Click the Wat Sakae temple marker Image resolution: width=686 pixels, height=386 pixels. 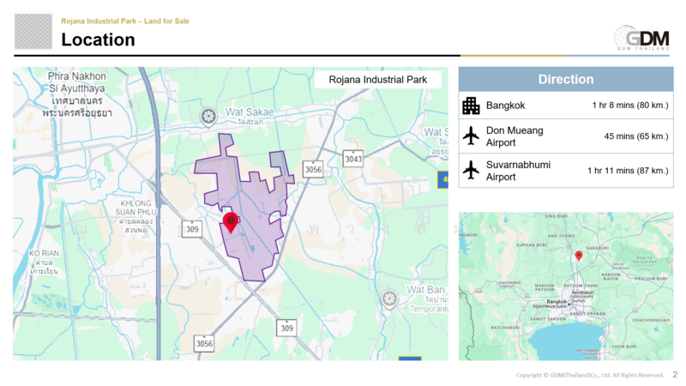tap(208, 115)
